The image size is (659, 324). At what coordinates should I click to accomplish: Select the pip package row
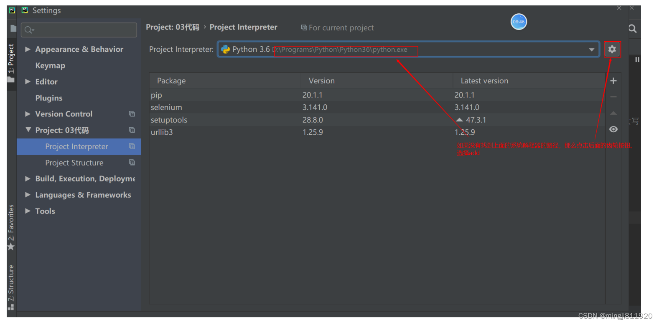coord(377,95)
